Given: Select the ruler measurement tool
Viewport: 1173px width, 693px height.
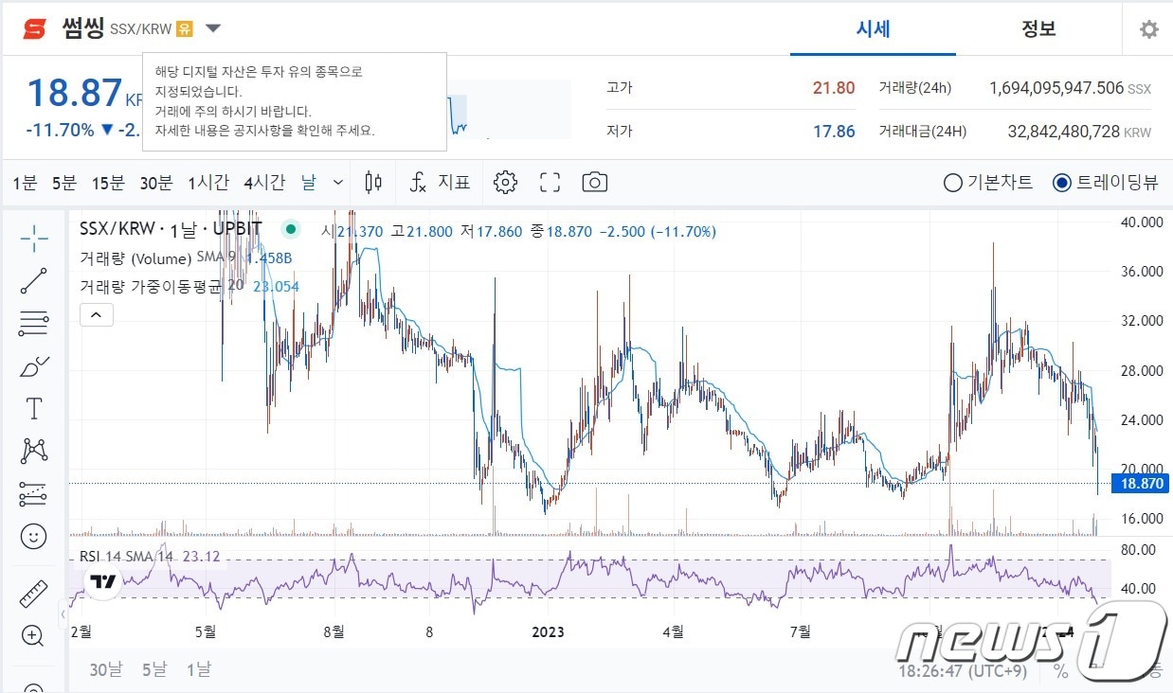Looking at the screenshot, I should 32,593.
